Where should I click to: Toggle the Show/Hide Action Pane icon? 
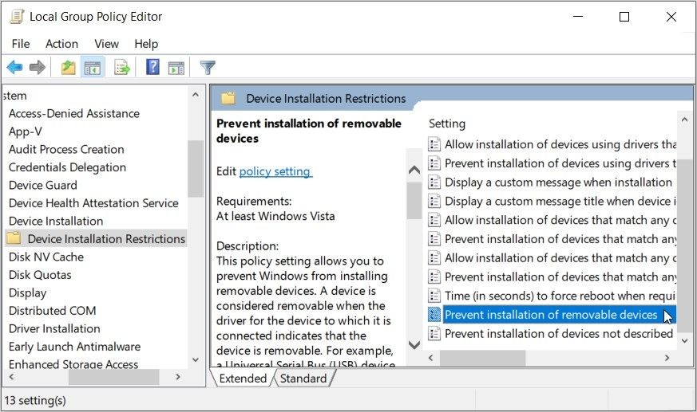[176, 68]
